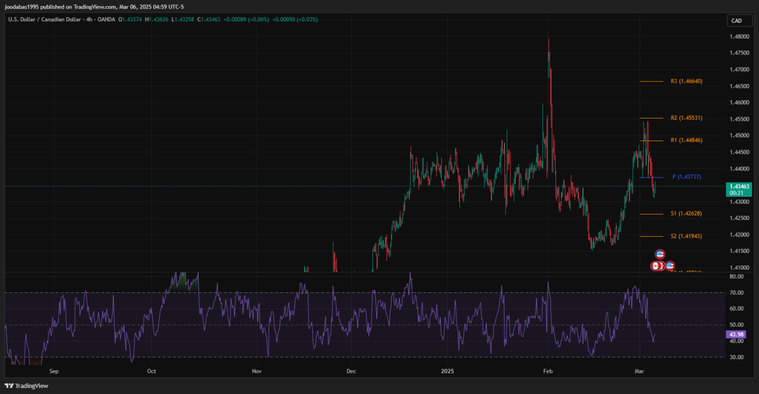Open the topmost US flag economic event
The height and width of the screenshot is (394, 759).
(660, 254)
